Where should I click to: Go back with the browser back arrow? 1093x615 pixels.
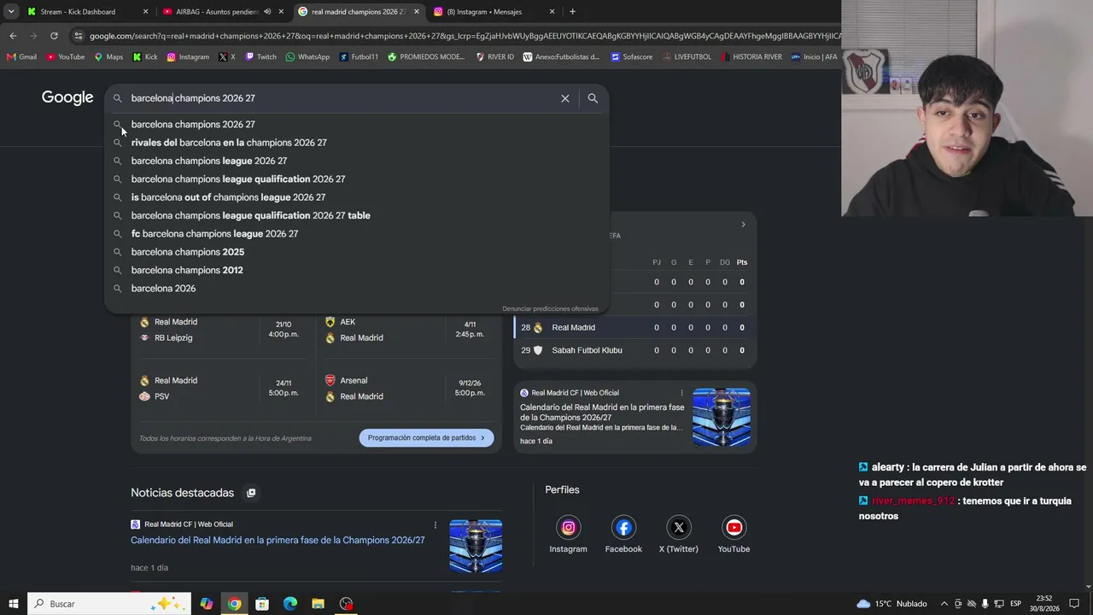click(13, 36)
